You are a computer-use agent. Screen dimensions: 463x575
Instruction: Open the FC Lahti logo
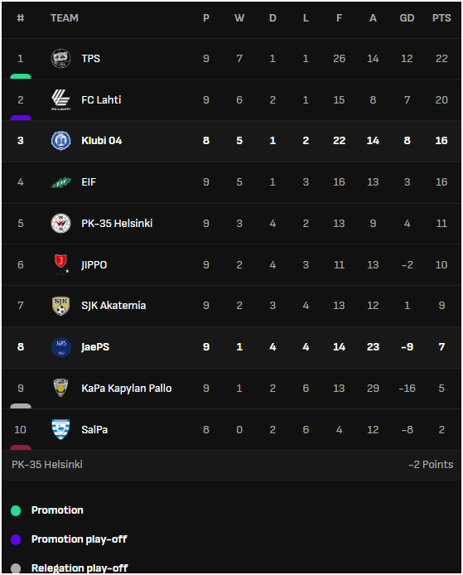point(60,99)
